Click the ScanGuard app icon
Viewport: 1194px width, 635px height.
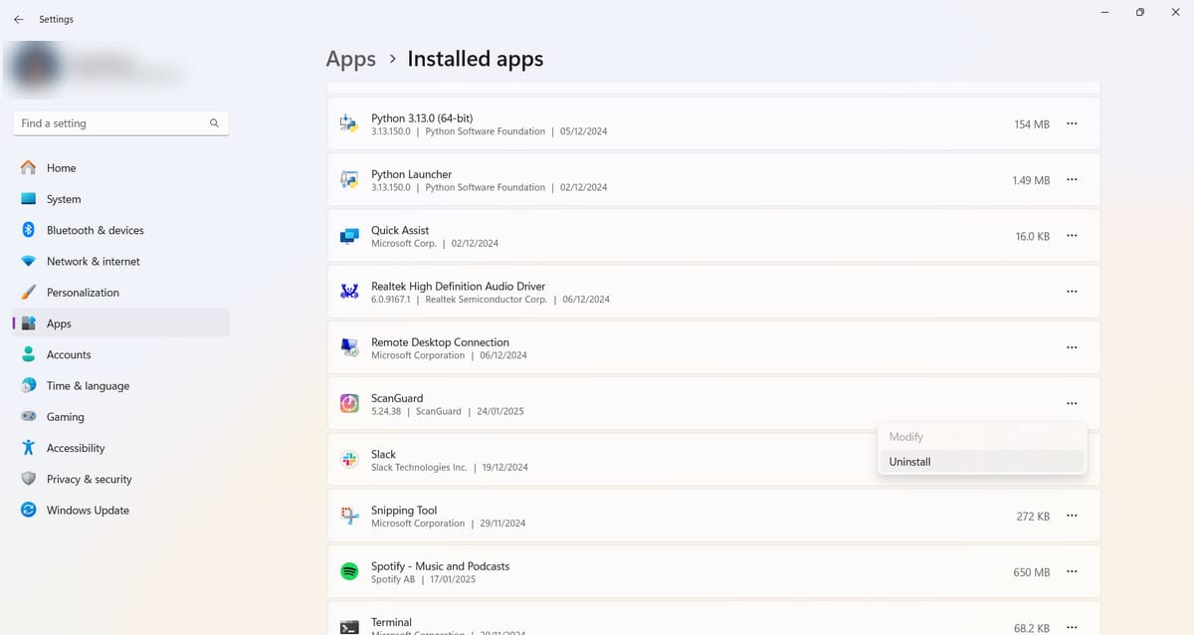pos(349,403)
